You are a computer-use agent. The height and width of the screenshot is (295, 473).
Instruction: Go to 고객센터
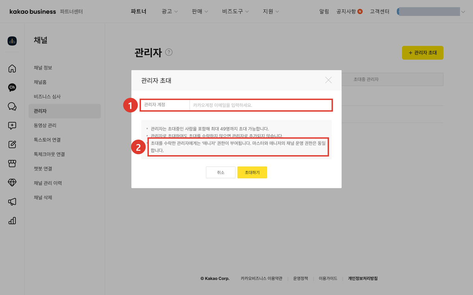380,11
